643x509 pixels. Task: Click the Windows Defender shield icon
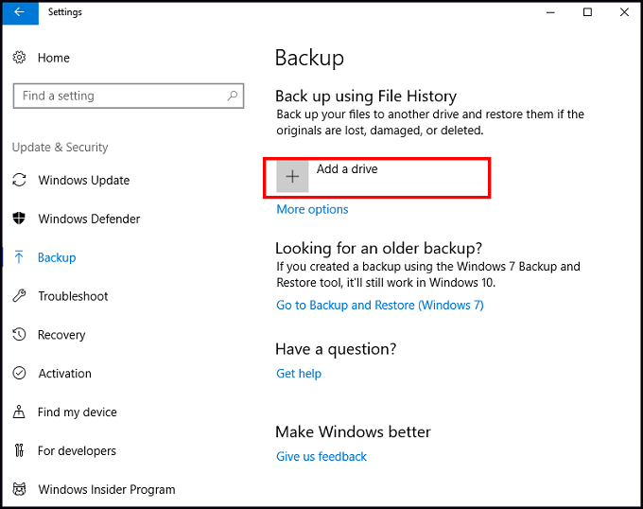coord(19,219)
